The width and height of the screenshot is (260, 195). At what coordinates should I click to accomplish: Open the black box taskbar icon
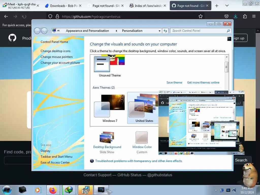22,190
